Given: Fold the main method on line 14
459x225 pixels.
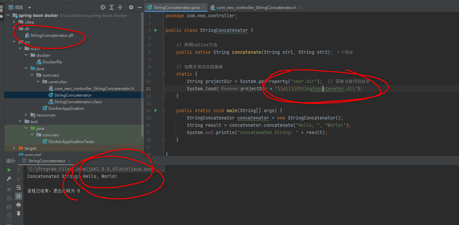Looking at the screenshot, I should (164, 111).
